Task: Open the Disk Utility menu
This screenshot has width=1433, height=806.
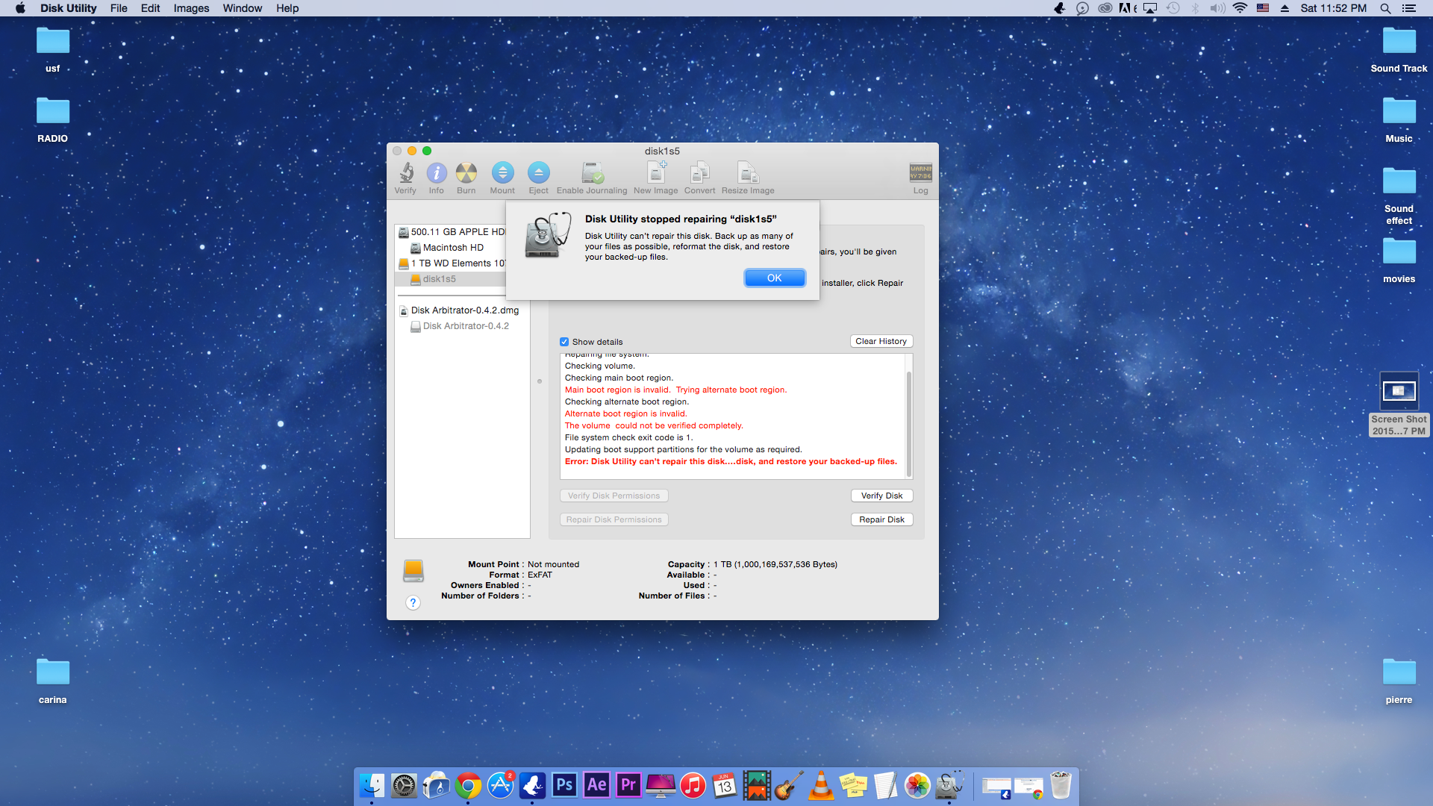Action: [x=68, y=8]
